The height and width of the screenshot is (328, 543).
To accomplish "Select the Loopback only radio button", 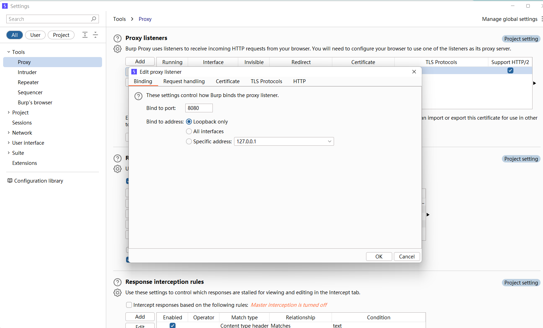I will [189, 122].
